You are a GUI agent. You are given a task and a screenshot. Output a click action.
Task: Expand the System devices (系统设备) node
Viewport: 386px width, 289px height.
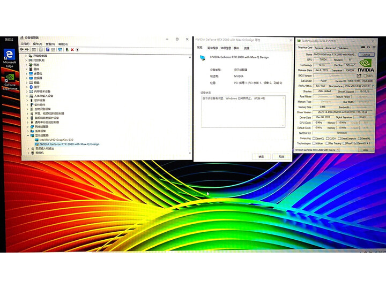coord(28,131)
